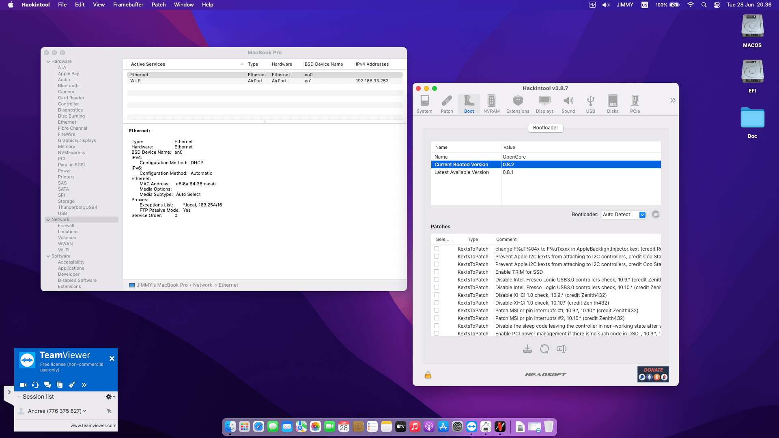This screenshot has width=779, height=438.
Task: Start video call in TeamViewer panel
Action: (23, 385)
